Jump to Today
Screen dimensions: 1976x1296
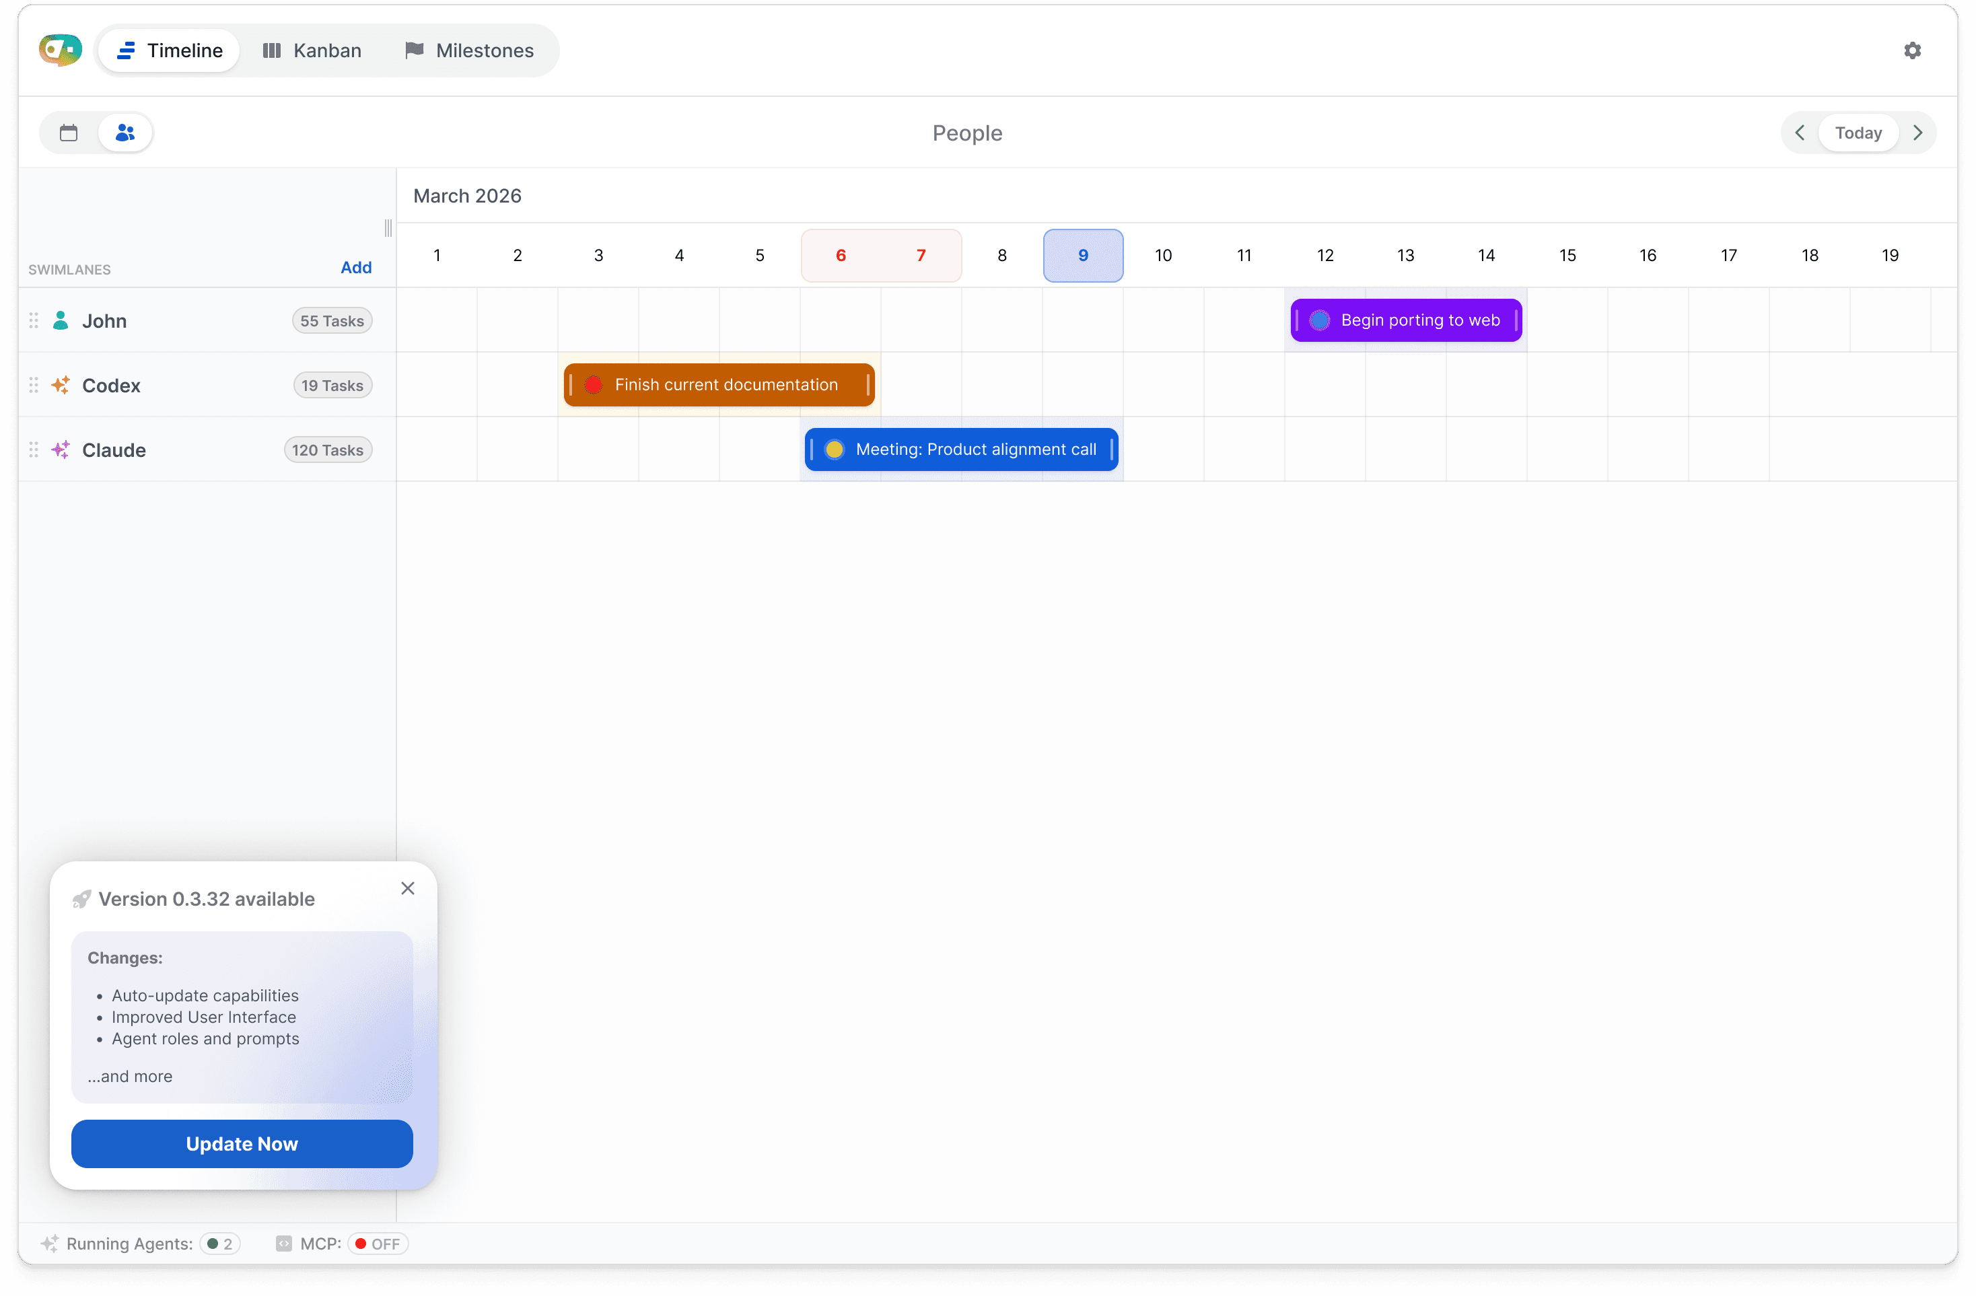pos(1858,133)
